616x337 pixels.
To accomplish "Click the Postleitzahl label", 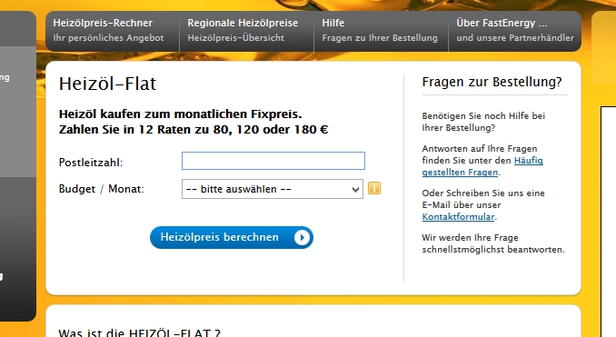I will 91,163.
